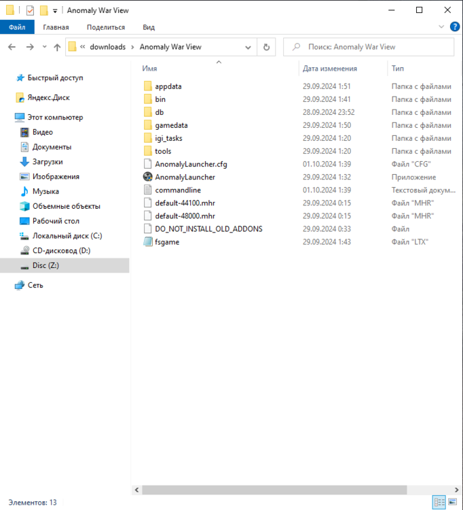Sort by the Имя column header
The height and width of the screenshot is (510, 463).
(x=149, y=68)
